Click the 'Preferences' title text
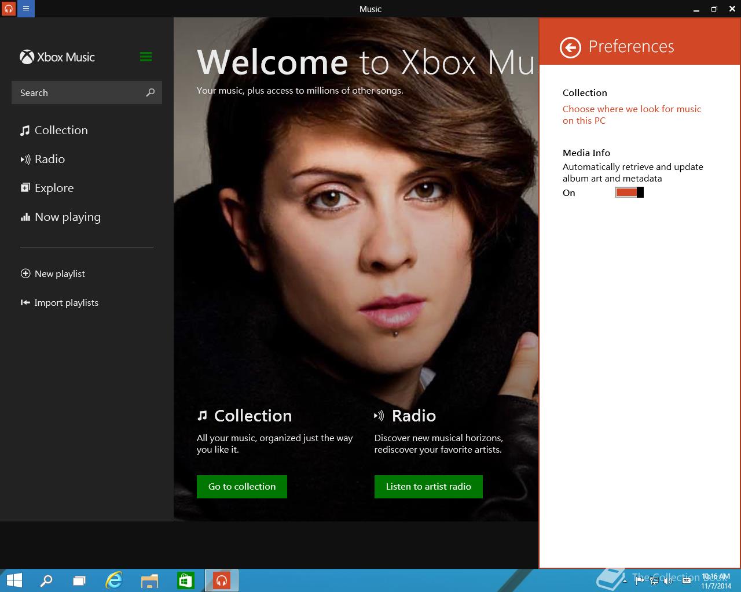 click(x=631, y=46)
